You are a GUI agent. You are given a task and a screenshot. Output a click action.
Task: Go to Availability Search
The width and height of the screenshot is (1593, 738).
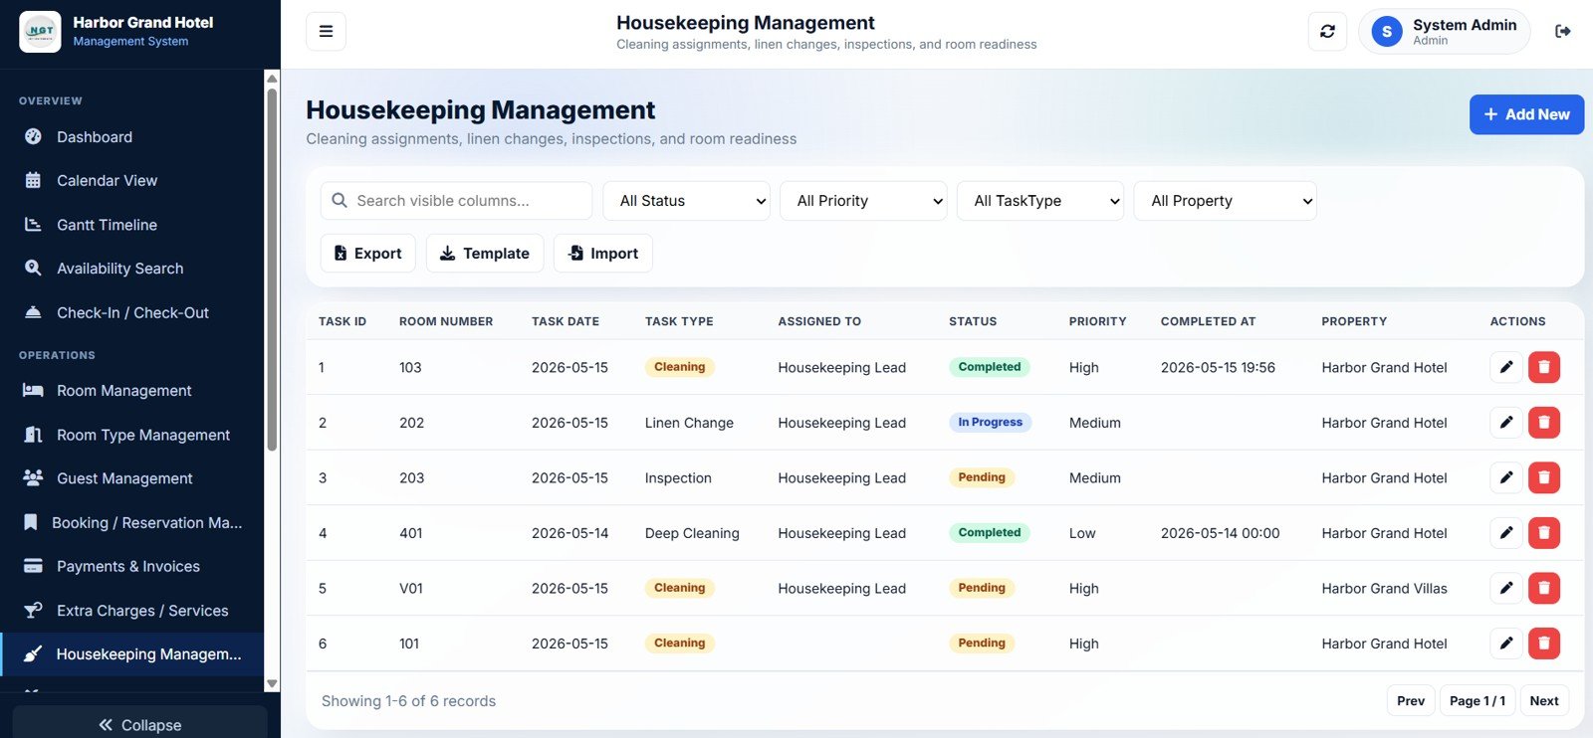tap(131, 269)
